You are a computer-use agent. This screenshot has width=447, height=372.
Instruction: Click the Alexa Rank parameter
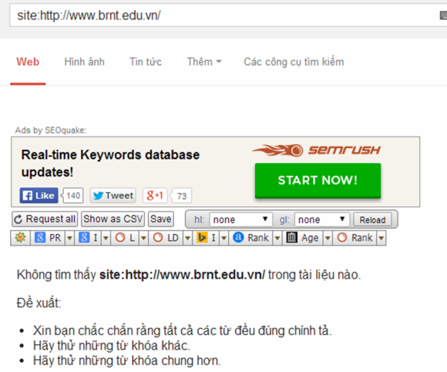tap(251, 238)
